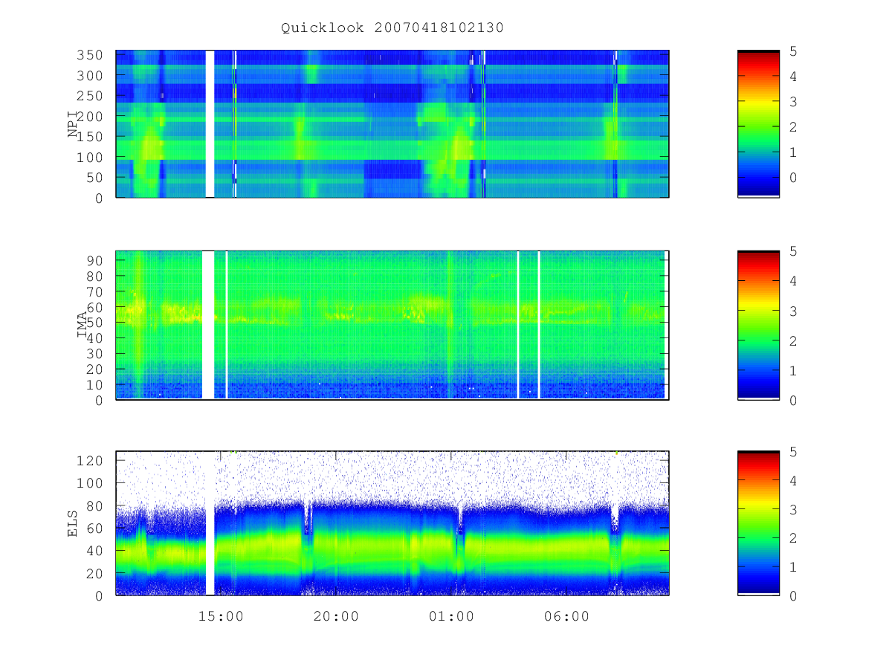Screen dimensions: 892x669
Task: Click the 5 label on NPI color bar
Action: tap(793, 51)
